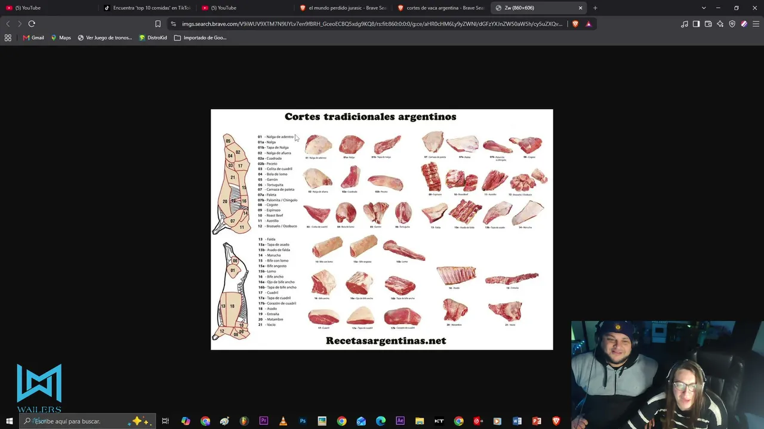
Task: Toggle the browser sidebar panel
Action: pos(697,24)
